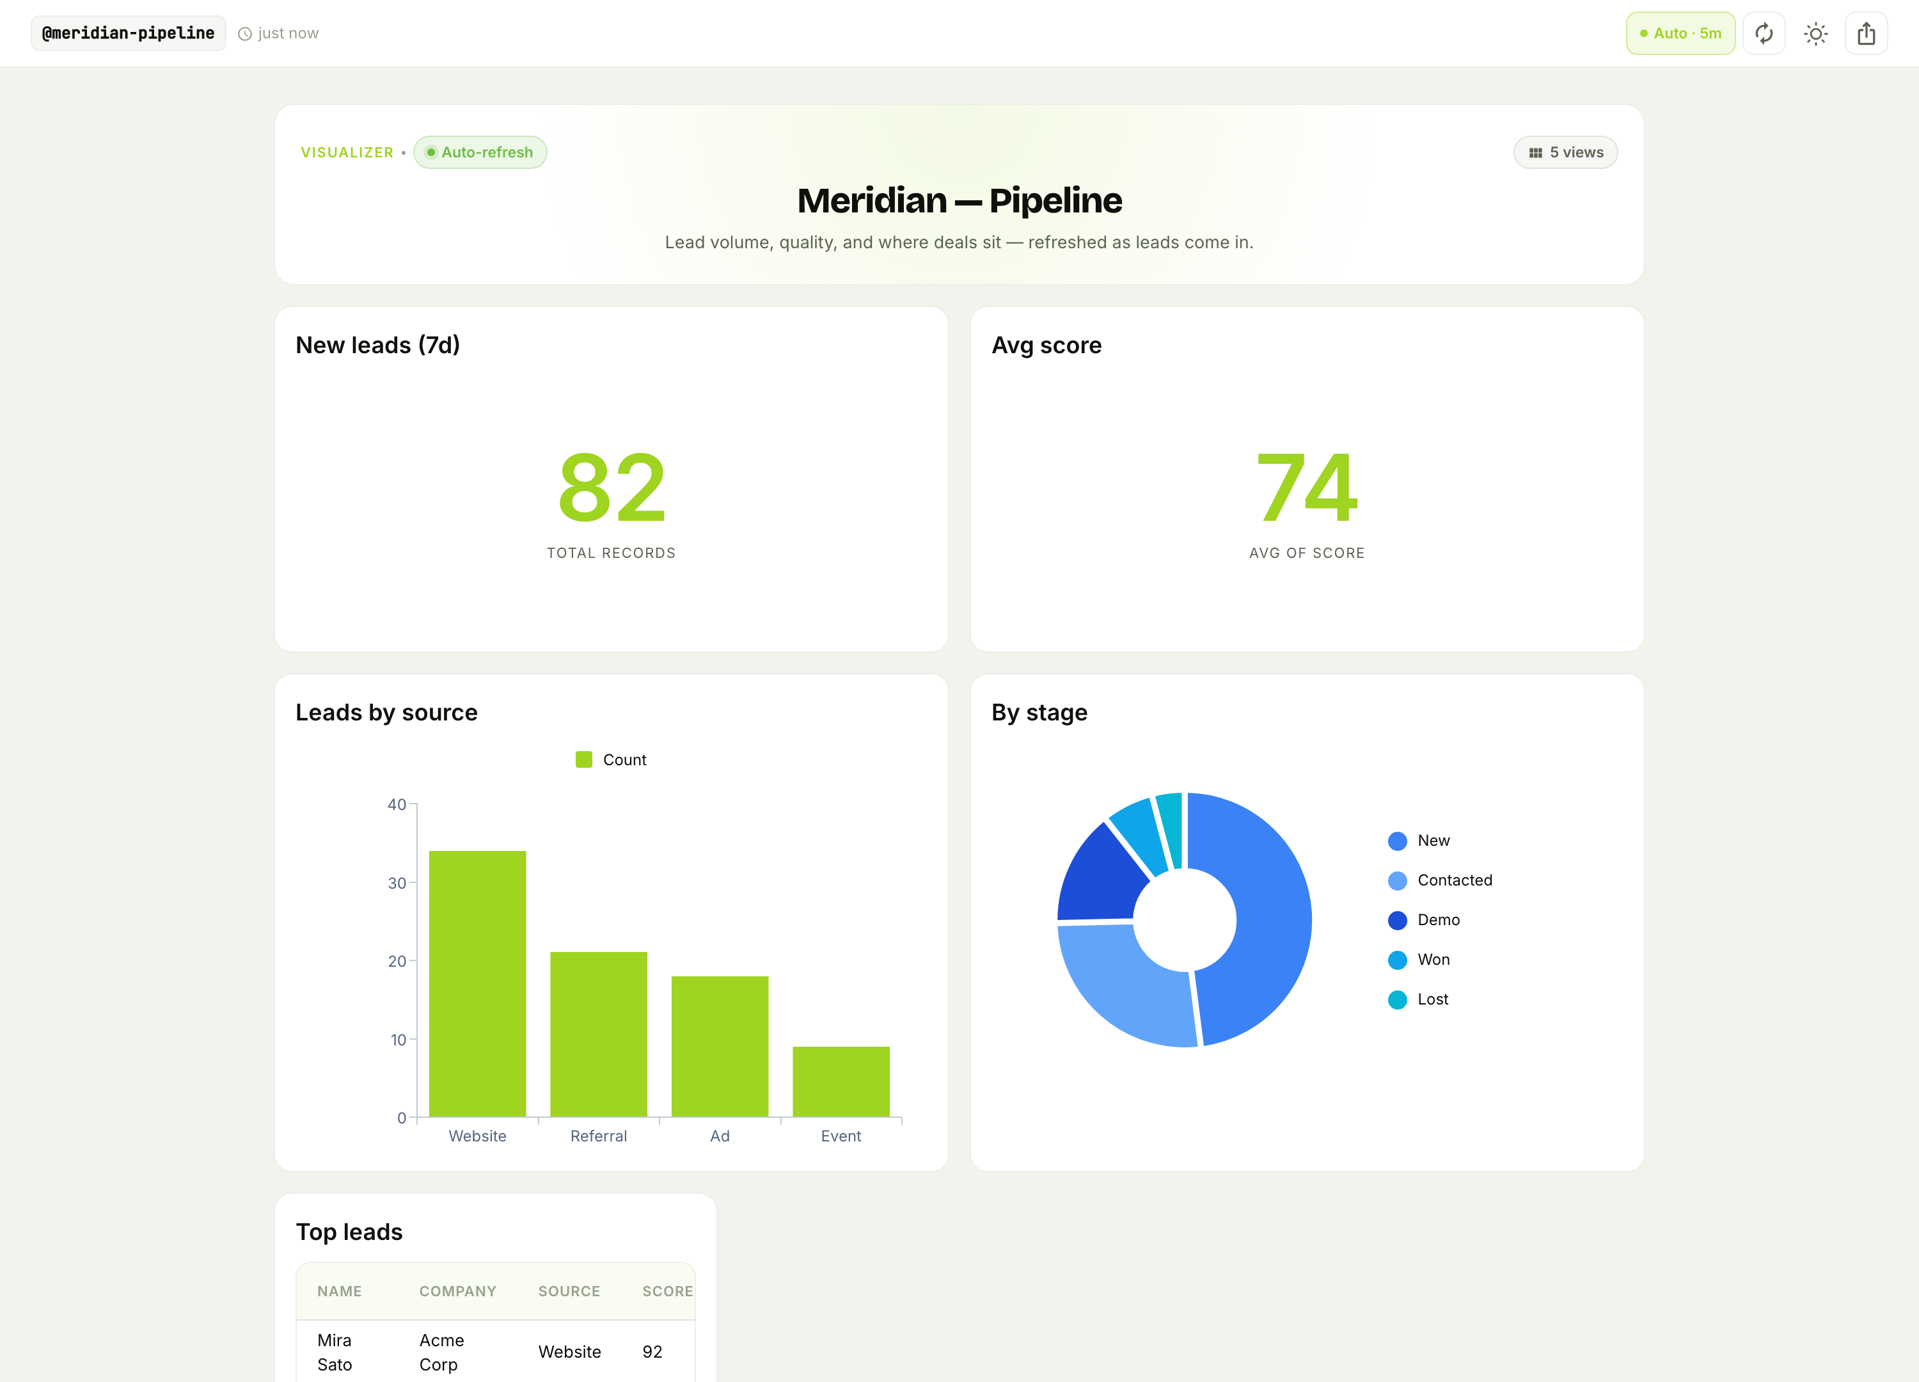
Task: Click the 82 total records value
Action: pyautogui.click(x=612, y=487)
